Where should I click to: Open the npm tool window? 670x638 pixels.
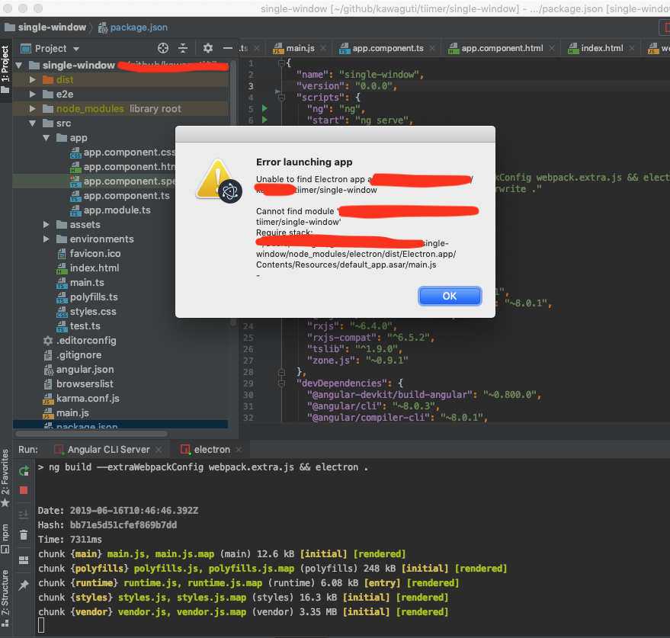(5, 538)
